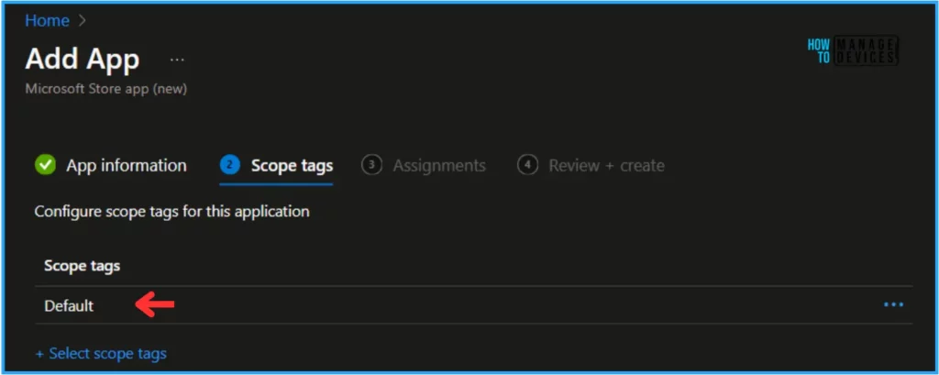Screen dimensions: 939x375
Task: Select the Default scope tag row
Action: (474, 305)
